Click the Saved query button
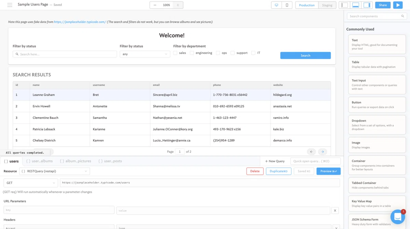 click(x=304, y=171)
